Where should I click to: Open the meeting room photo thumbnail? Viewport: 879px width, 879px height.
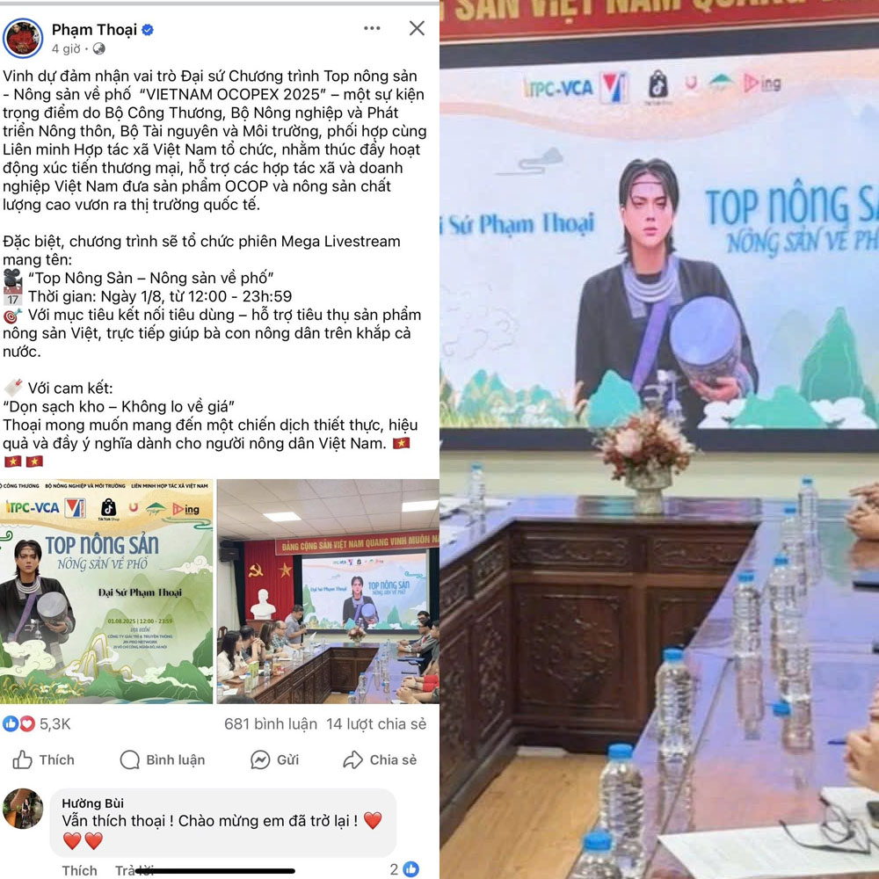[x=328, y=592]
